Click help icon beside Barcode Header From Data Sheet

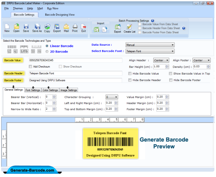[x=184, y=28]
